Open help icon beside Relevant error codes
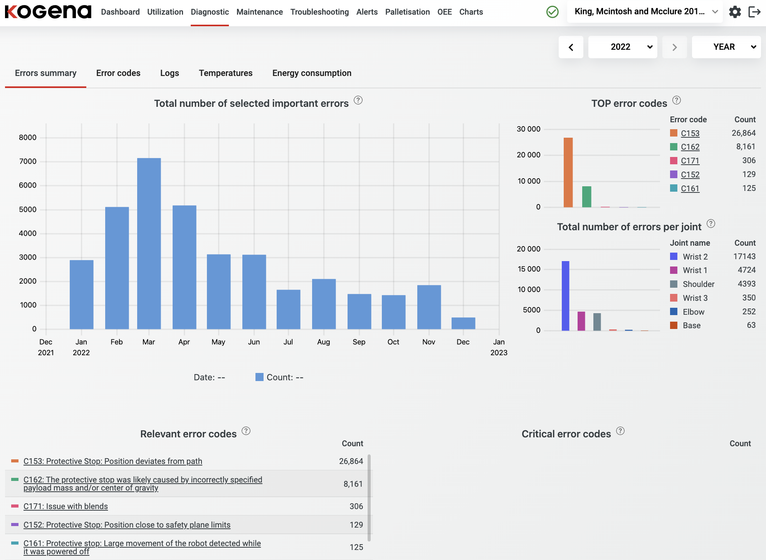Image resolution: width=766 pixels, height=560 pixels. click(246, 431)
